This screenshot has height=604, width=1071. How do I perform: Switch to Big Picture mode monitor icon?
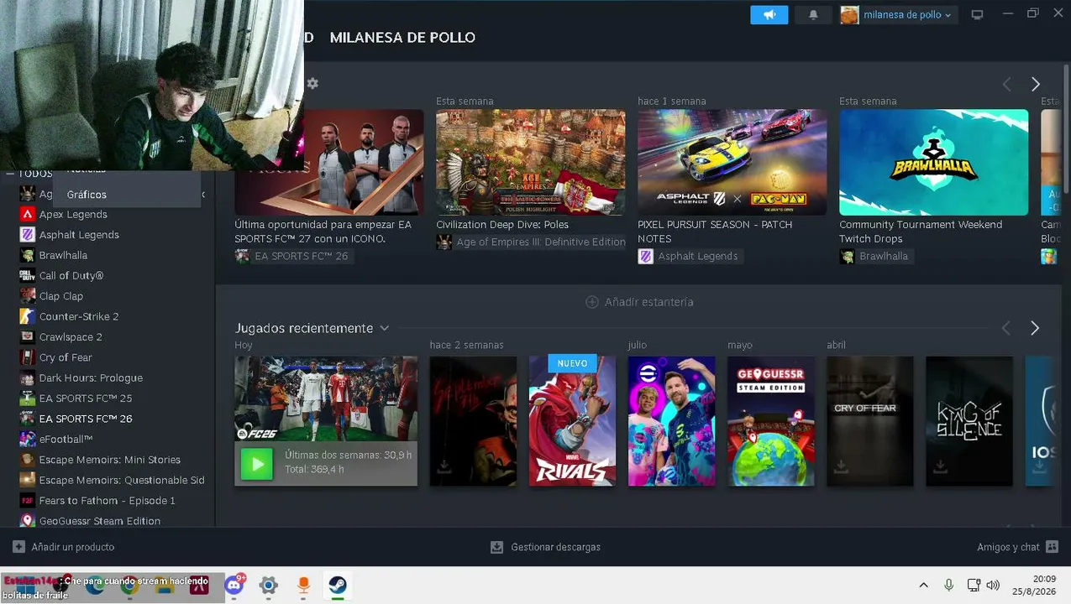(x=977, y=15)
